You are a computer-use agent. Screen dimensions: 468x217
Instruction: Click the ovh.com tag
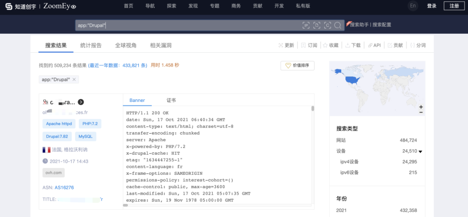point(53,172)
